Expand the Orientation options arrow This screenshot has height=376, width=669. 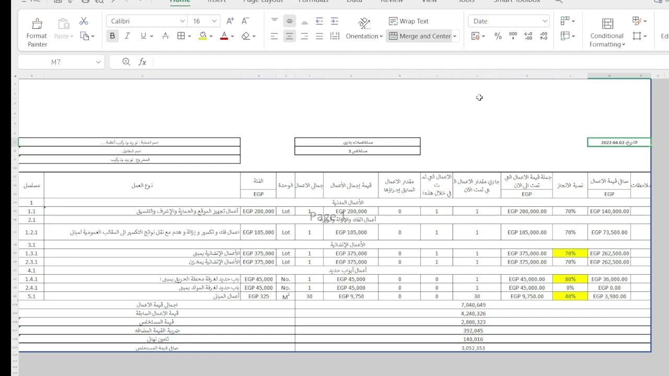(381, 36)
